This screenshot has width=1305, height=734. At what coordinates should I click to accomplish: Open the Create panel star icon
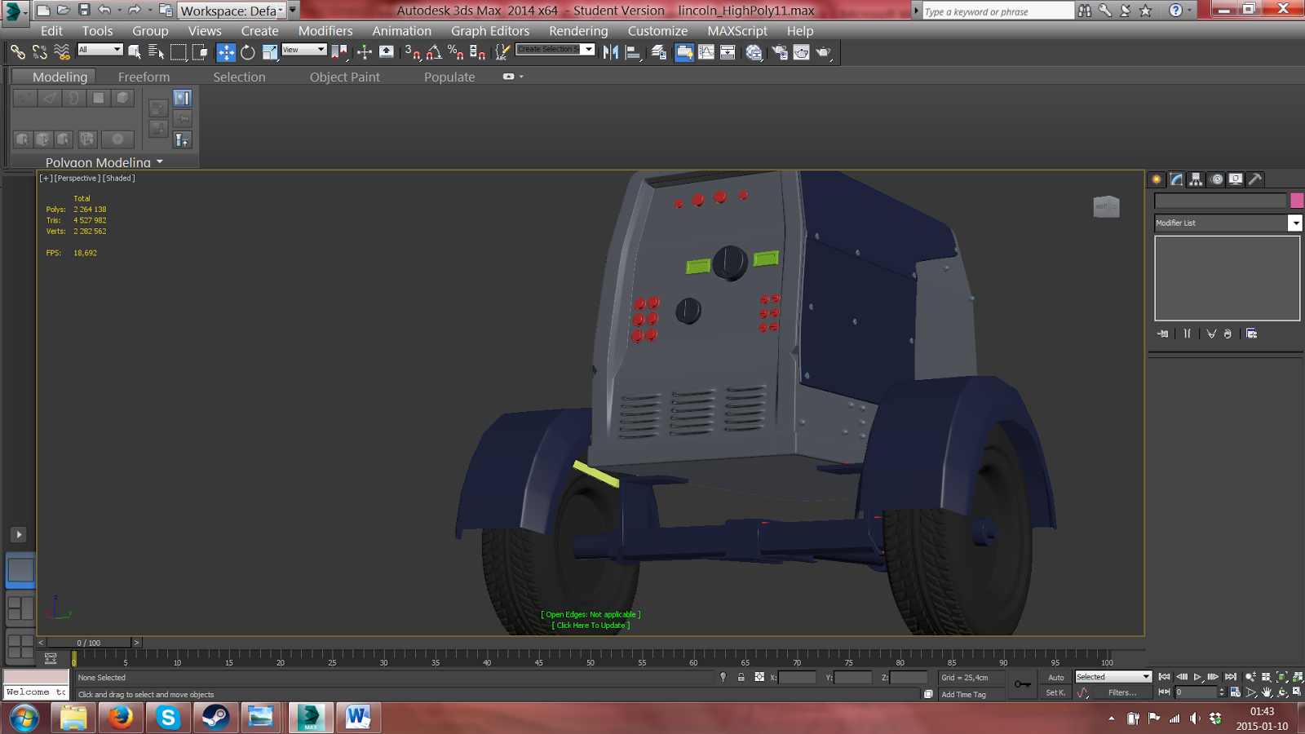coord(1157,179)
